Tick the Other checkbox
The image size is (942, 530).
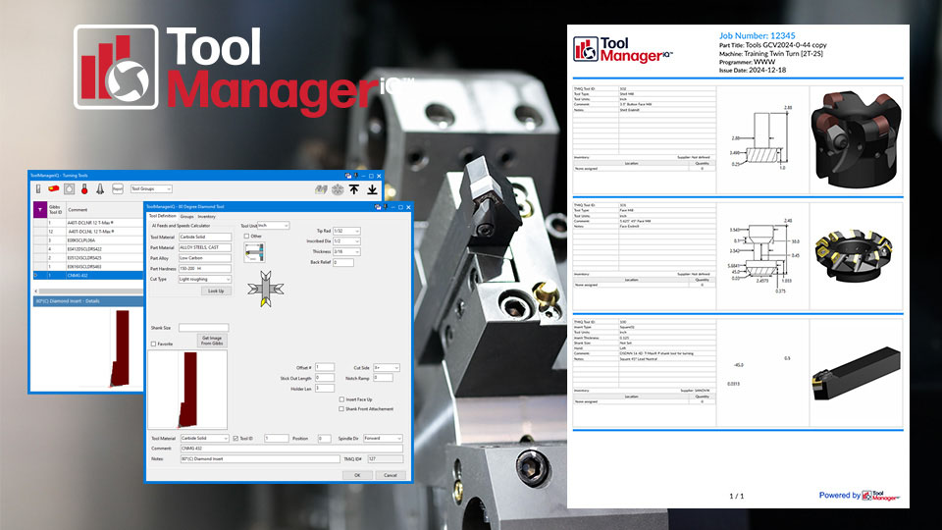point(246,237)
